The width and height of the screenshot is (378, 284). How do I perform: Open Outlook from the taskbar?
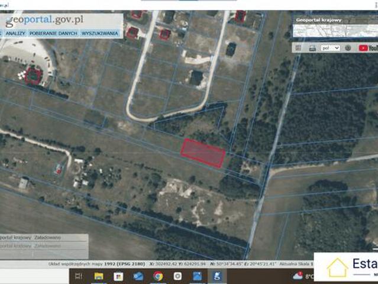(138, 276)
